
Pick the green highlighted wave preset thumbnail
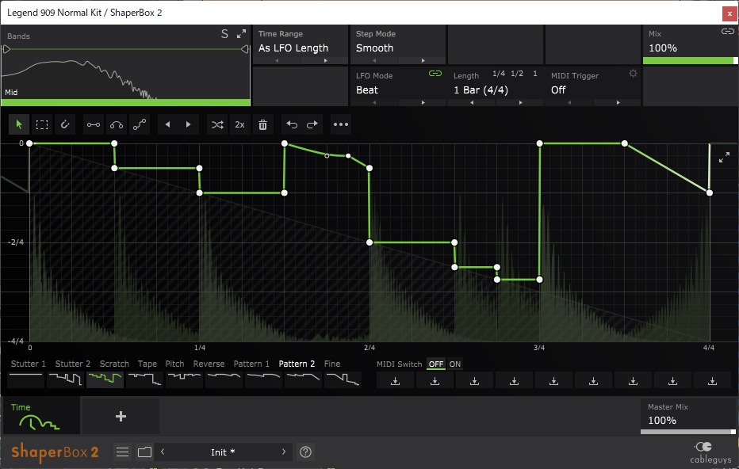105,379
